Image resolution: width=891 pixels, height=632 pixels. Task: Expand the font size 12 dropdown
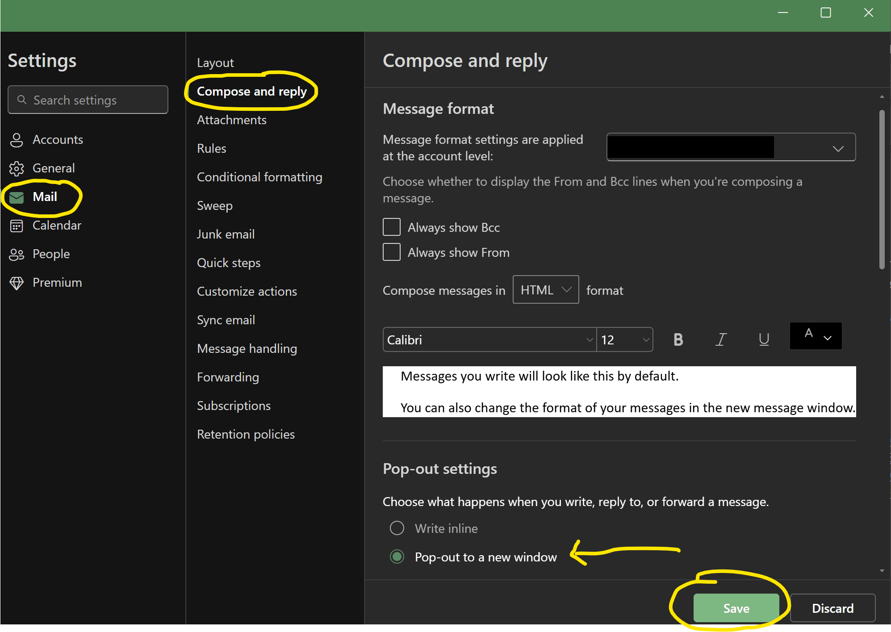click(x=624, y=340)
